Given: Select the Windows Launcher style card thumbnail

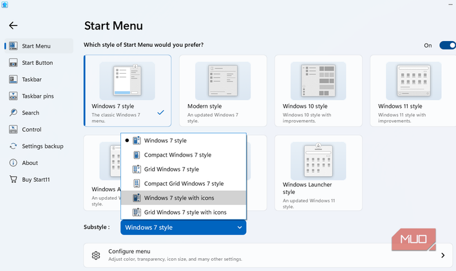Looking at the screenshot, I should pos(318,161).
